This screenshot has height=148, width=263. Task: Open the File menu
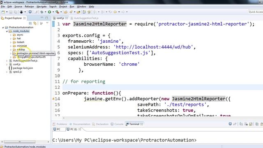pyautogui.click(x=3, y=7)
